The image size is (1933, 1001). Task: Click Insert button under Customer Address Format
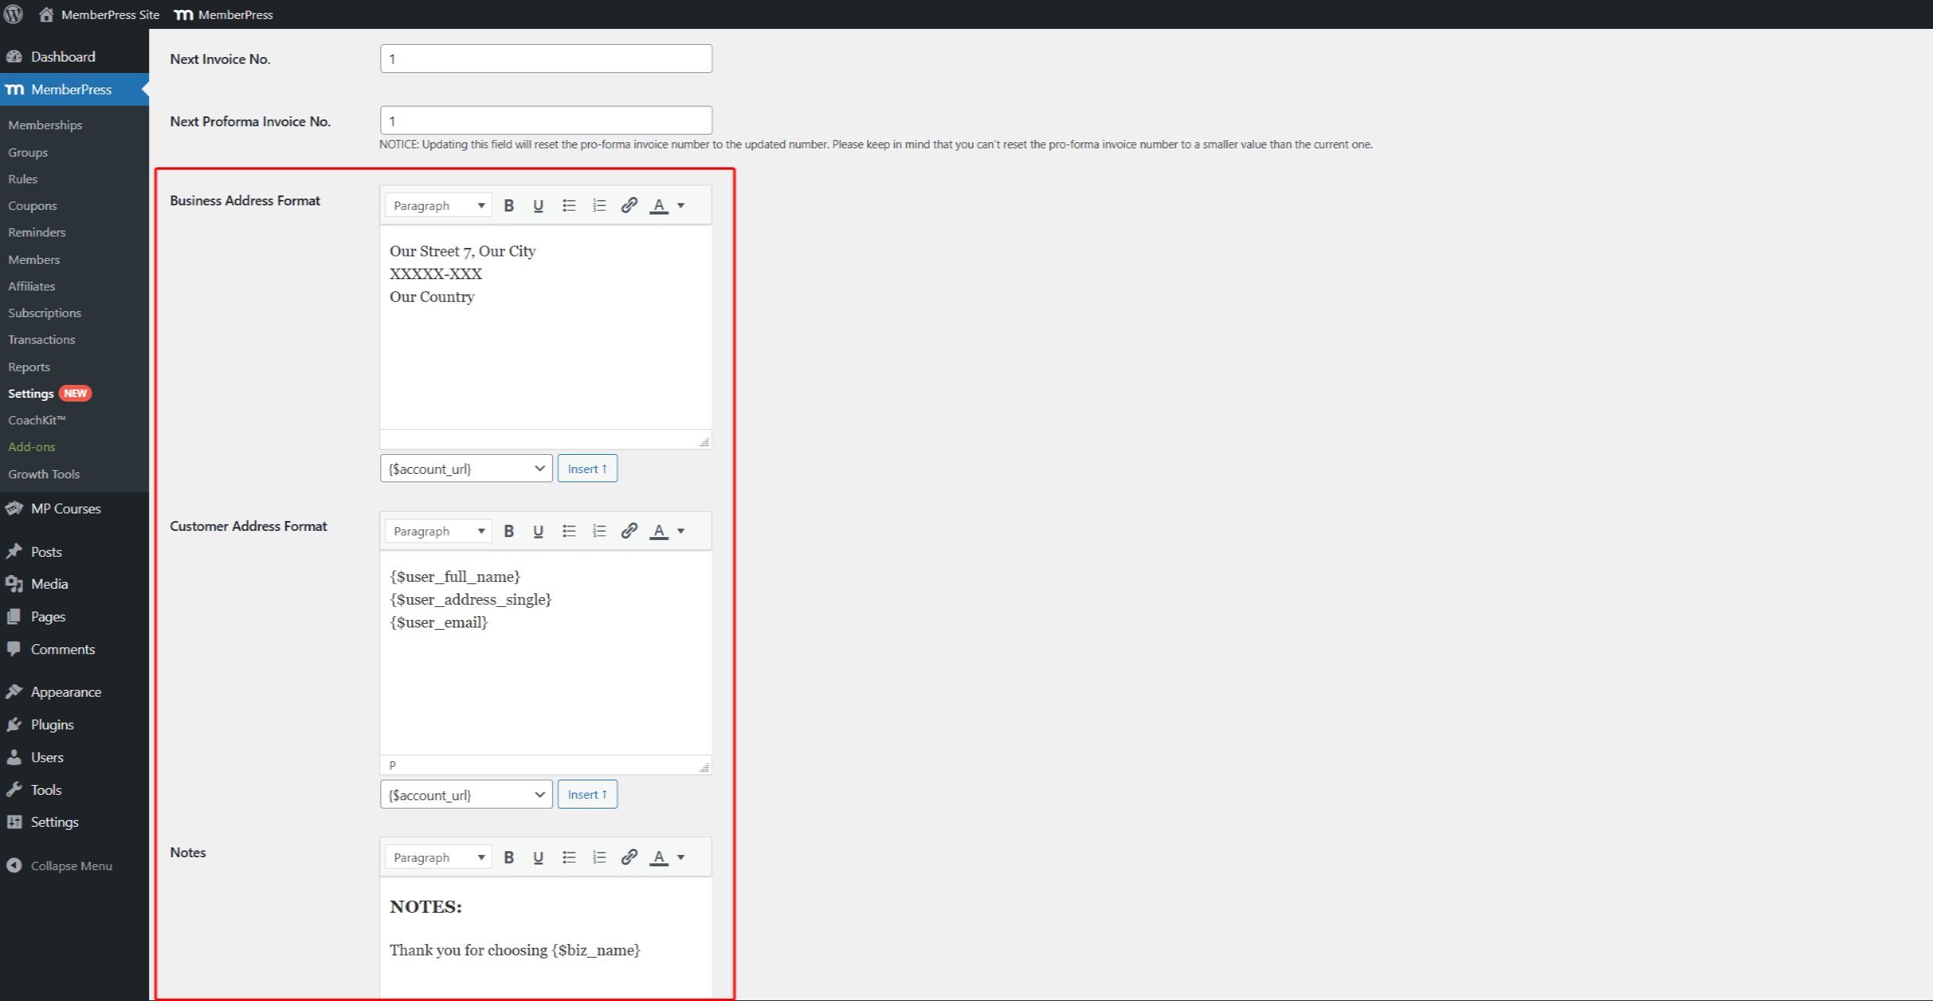(x=587, y=794)
